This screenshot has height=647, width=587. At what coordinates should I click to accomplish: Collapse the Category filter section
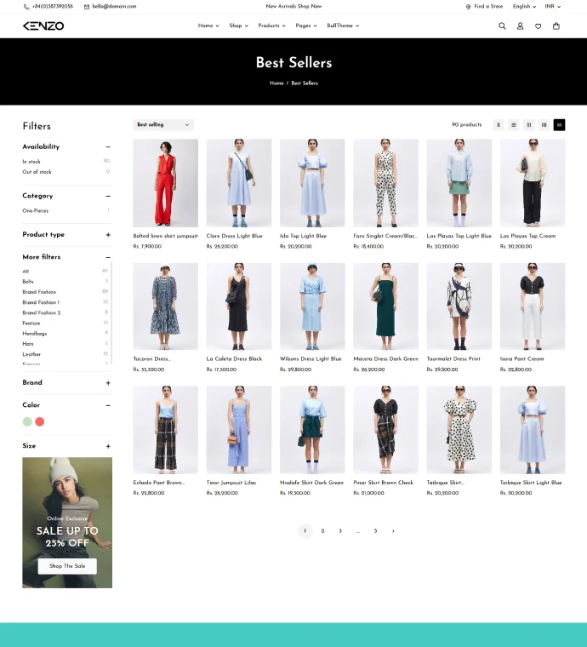coord(108,196)
